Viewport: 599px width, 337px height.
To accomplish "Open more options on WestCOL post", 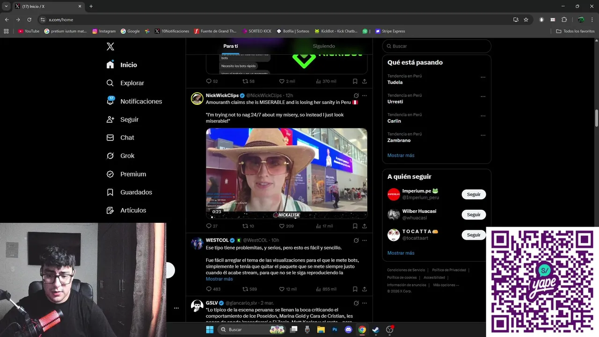I will pyautogui.click(x=365, y=240).
